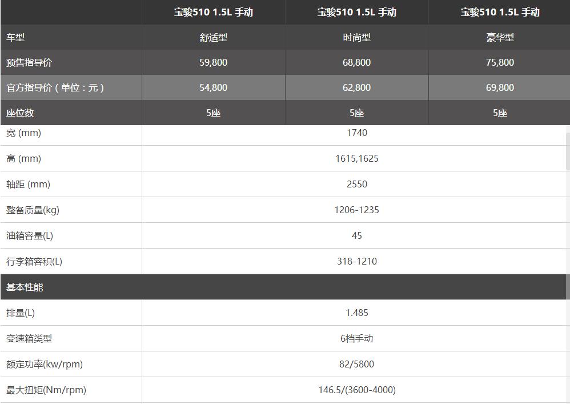The image size is (570, 404).
Task: Click the 2550 wheelbase value
Action: 356,184
